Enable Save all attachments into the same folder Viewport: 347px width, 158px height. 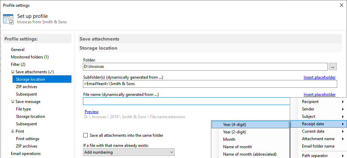(85, 135)
